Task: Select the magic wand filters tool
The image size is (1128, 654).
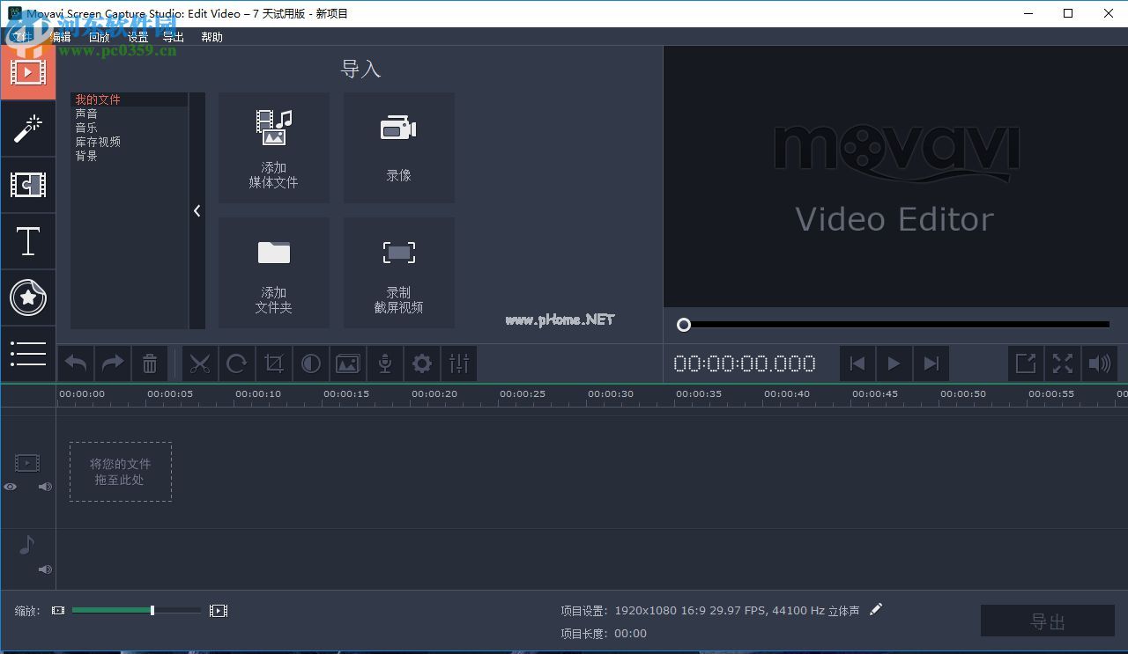Action: click(28, 129)
